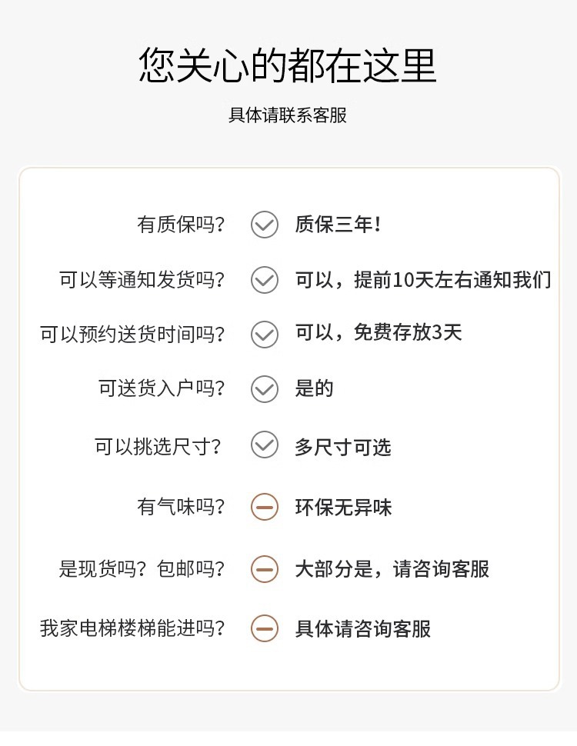Click minus icon next to 大部分是，请咨询客服
The height and width of the screenshot is (746, 577).
pyautogui.click(x=264, y=569)
